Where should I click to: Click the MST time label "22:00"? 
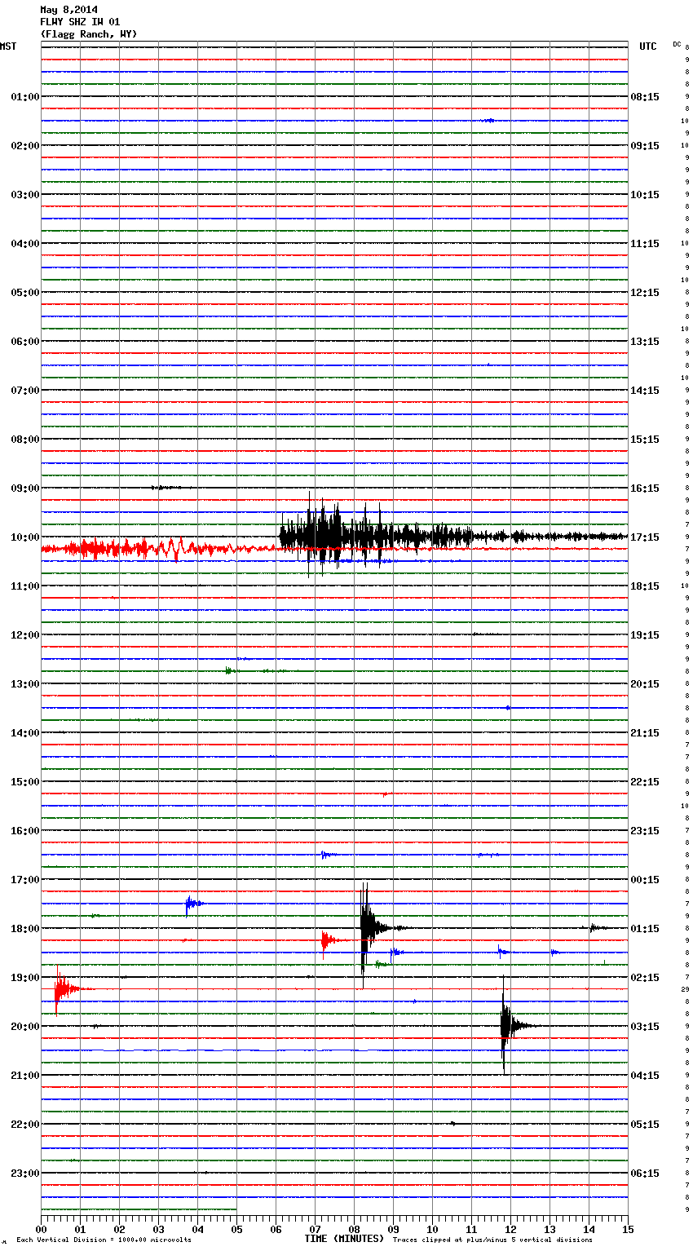point(24,1124)
